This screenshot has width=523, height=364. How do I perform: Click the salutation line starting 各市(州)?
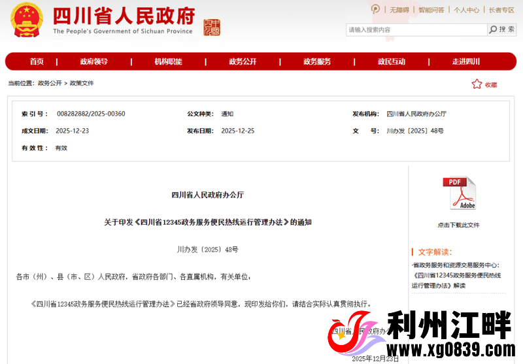pyautogui.click(x=133, y=276)
